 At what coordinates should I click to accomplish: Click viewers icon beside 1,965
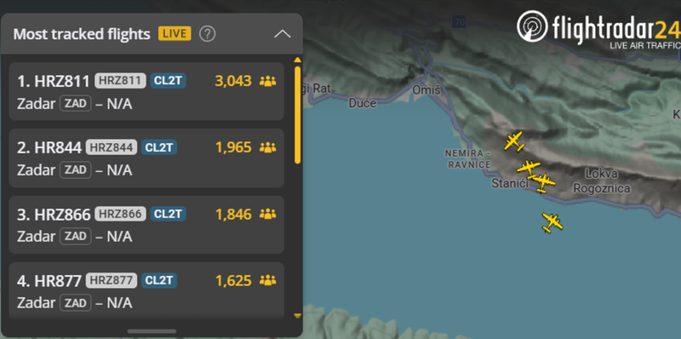pyautogui.click(x=267, y=147)
